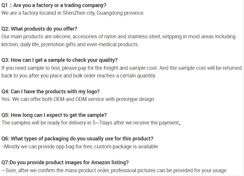The height and width of the screenshot is (176, 244).
Task: Click the line mentioning promotion gifts and medical products
Action: [70, 44]
